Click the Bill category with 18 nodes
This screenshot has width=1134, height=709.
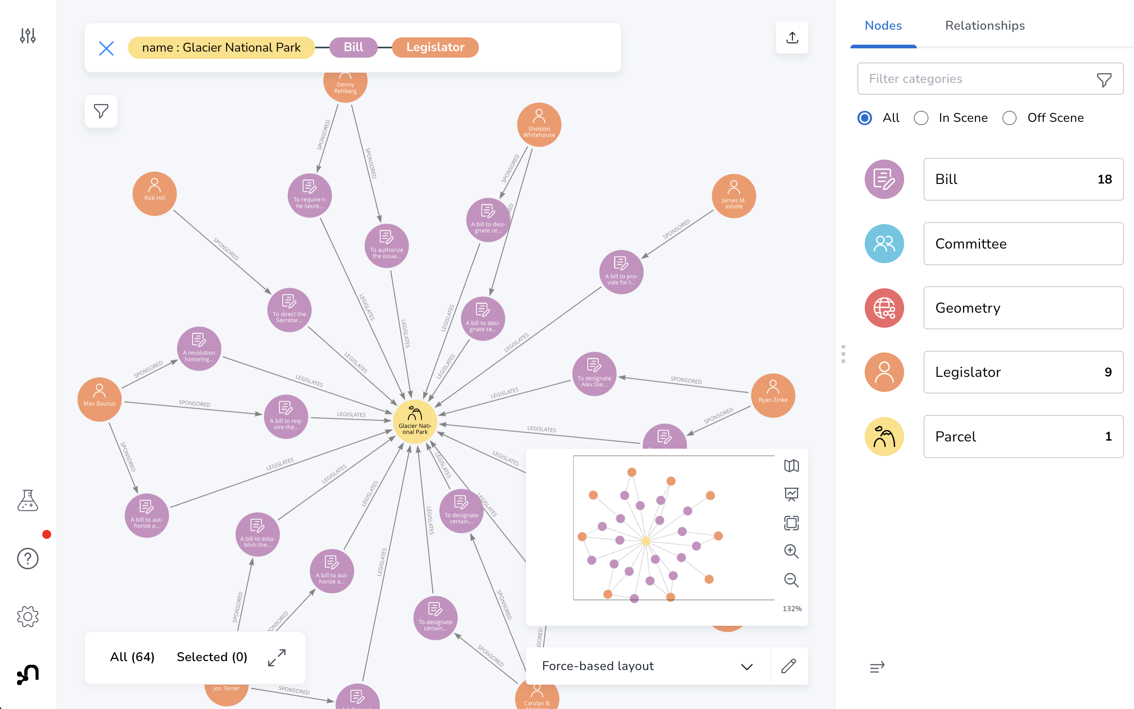click(1023, 179)
